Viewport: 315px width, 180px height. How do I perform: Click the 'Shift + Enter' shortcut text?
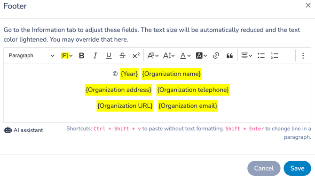(244, 128)
